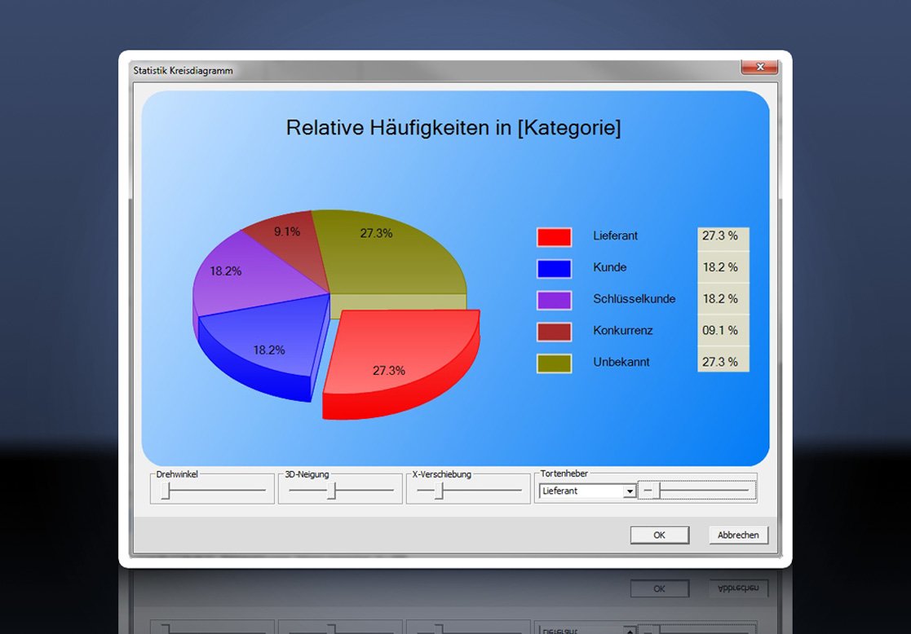Viewport: 911px width, 634px height.
Task: Click the blue Kunde legend swatch
Action: point(554,268)
